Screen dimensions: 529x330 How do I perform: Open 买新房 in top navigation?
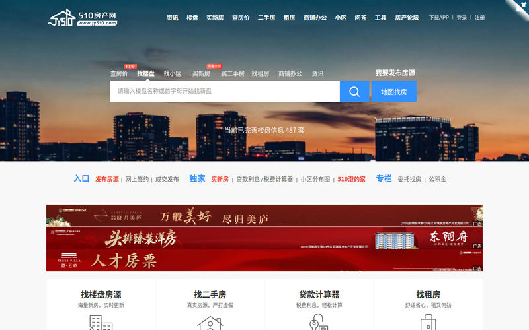pos(216,18)
